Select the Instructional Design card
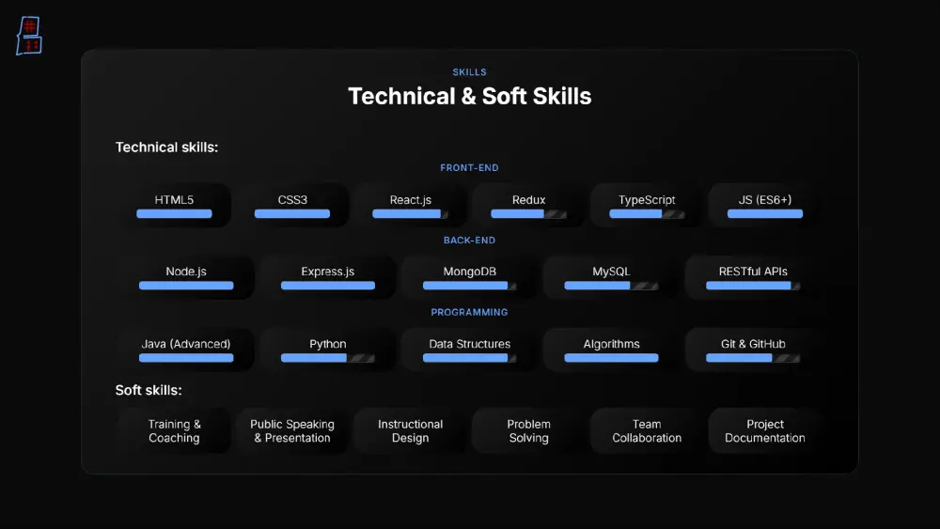Viewport: 940px width, 529px height. click(x=410, y=430)
